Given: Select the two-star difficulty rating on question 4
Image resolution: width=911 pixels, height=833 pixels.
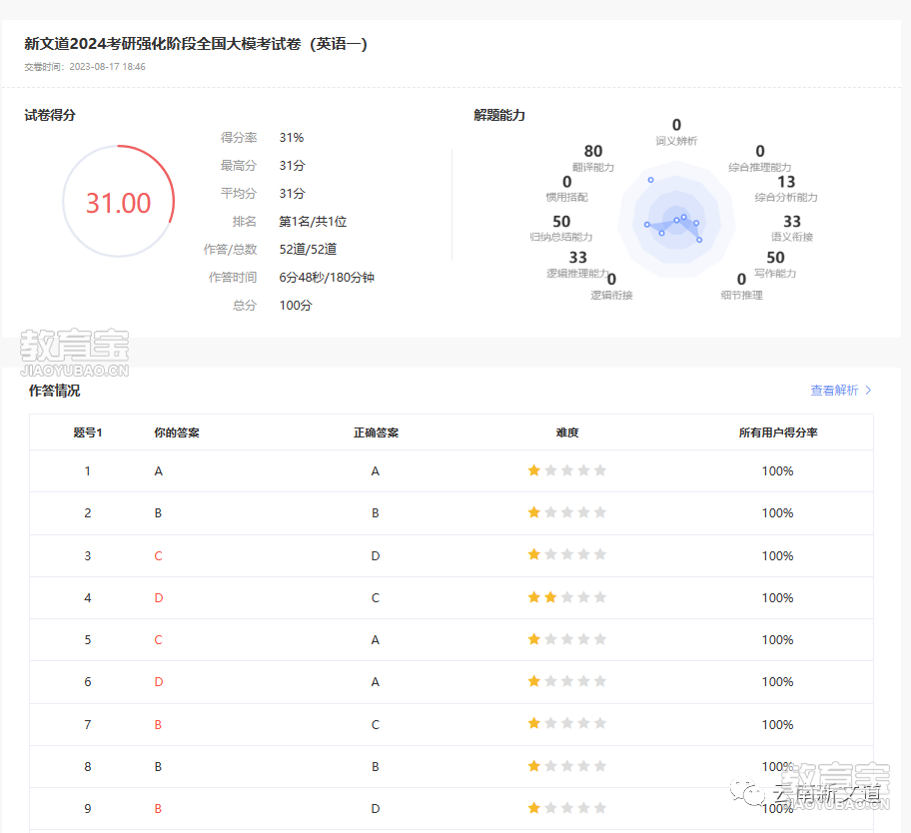Looking at the screenshot, I should pyautogui.click(x=567, y=597).
